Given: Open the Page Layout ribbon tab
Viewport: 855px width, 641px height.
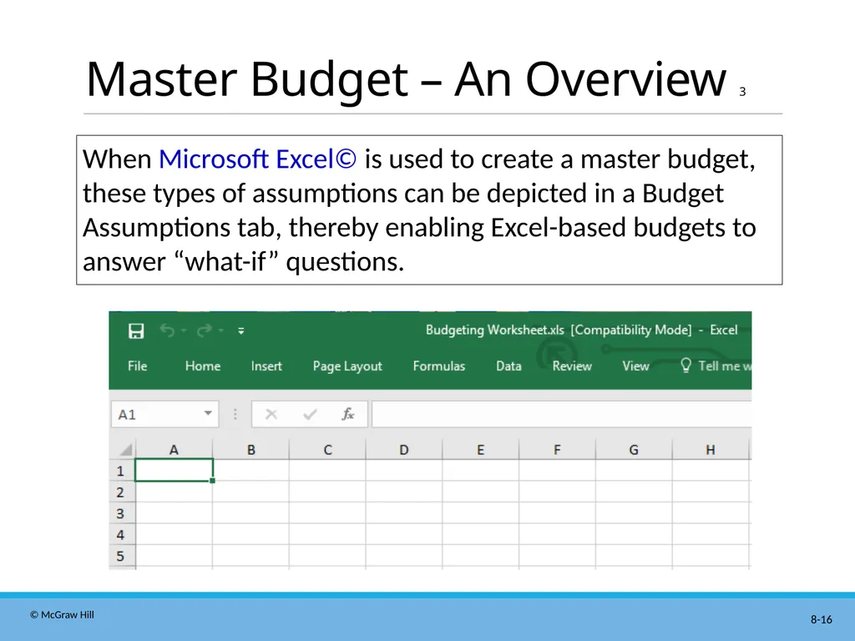Looking at the screenshot, I should [x=347, y=366].
